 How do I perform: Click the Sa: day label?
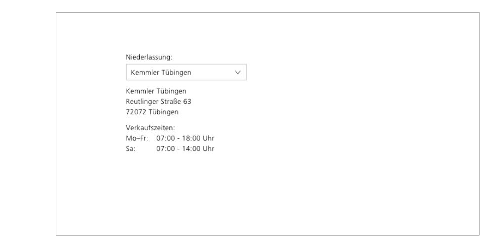(x=131, y=149)
